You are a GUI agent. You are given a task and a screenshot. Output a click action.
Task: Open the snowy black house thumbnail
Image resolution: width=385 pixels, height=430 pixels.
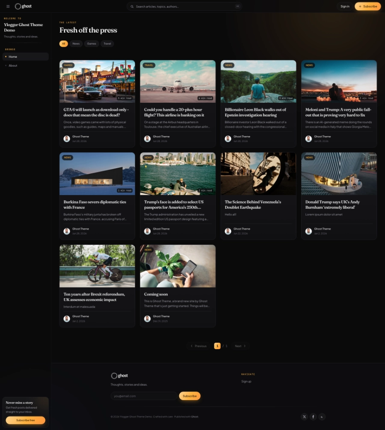point(98,174)
